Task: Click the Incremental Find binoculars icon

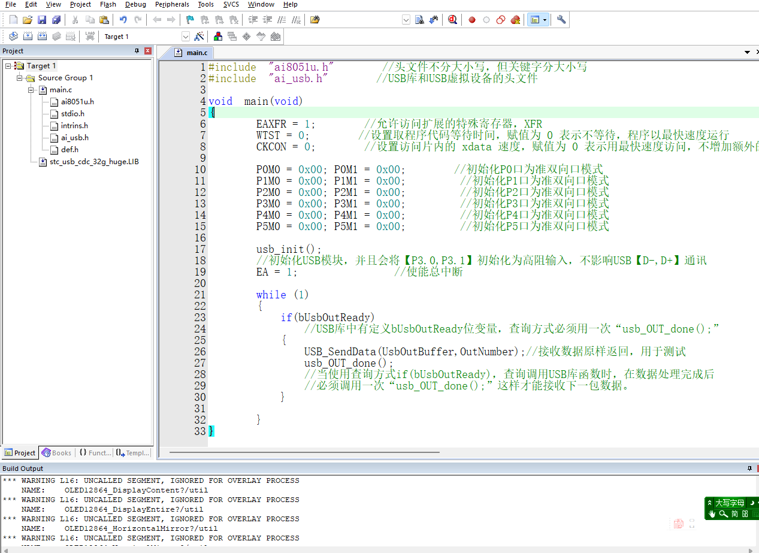Action: [x=434, y=20]
